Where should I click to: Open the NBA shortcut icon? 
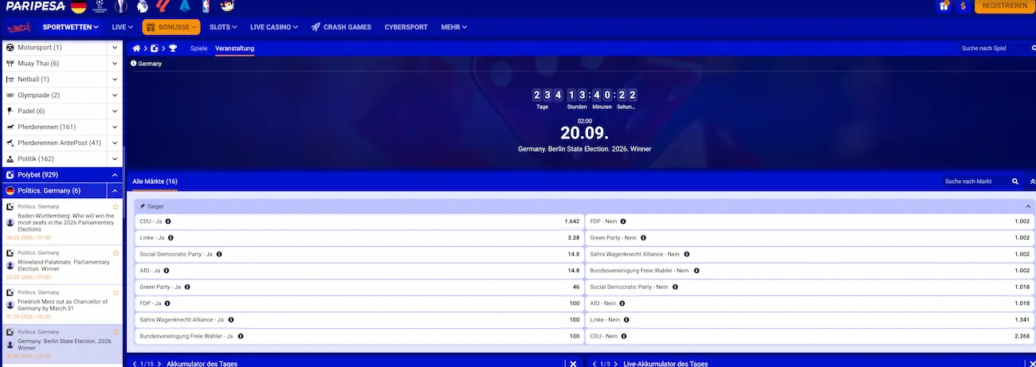[x=206, y=6]
